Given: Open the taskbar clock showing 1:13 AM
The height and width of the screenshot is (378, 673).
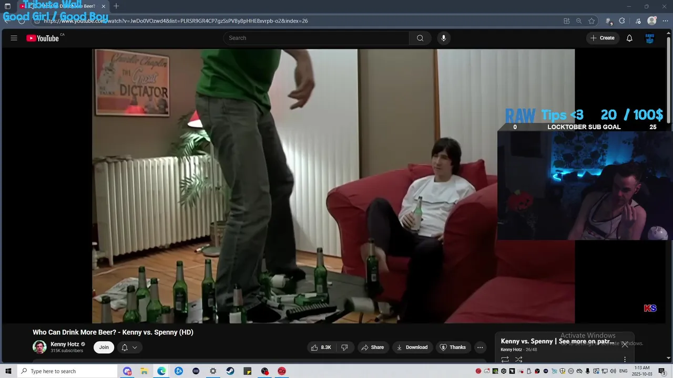Looking at the screenshot, I should 641,371.
